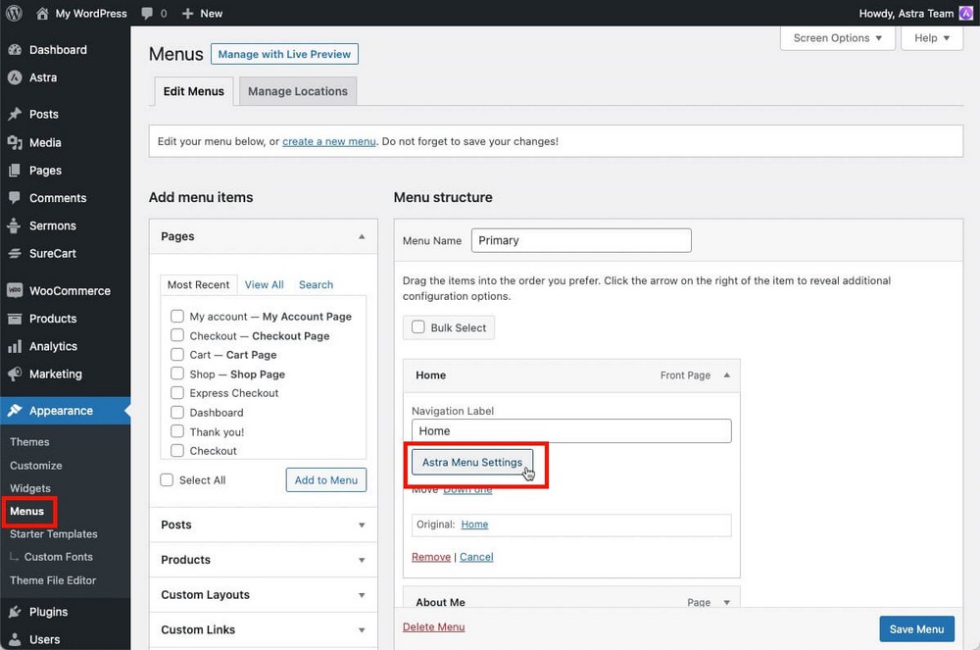The width and height of the screenshot is (980, 650).
Task: Click the Analytics bar chart icon
Action: 15,346
